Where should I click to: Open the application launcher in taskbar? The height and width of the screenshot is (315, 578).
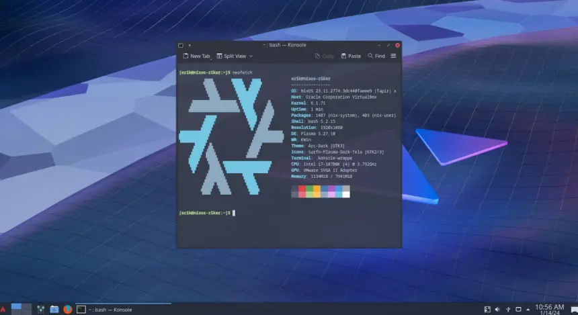(x=3, y=309)
